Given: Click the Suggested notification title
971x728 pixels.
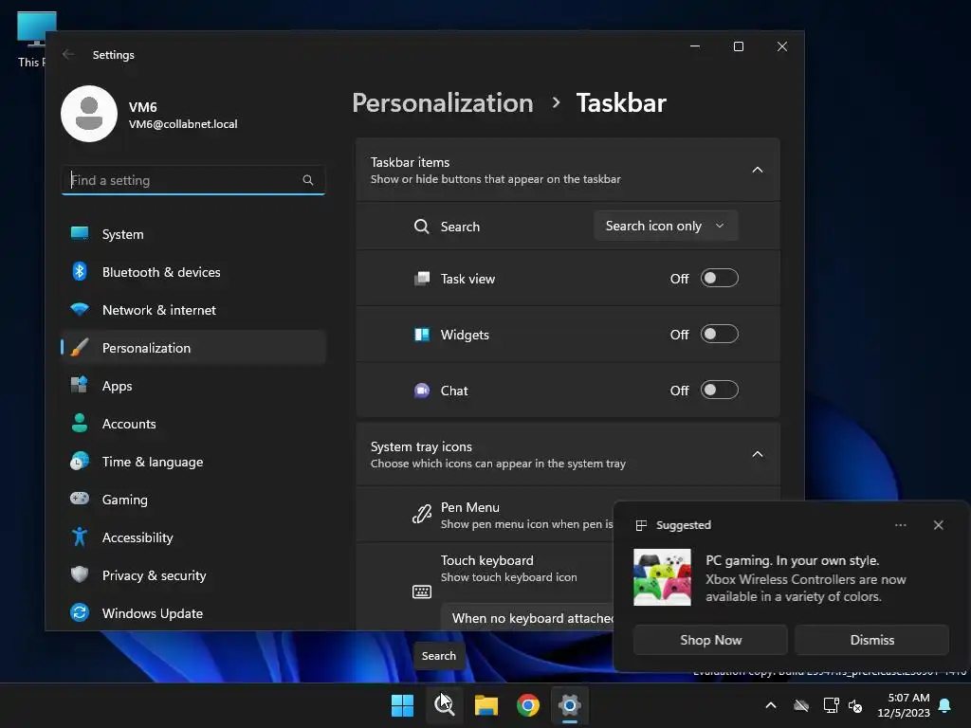Looking at the screenshot, I should [683, 525].
